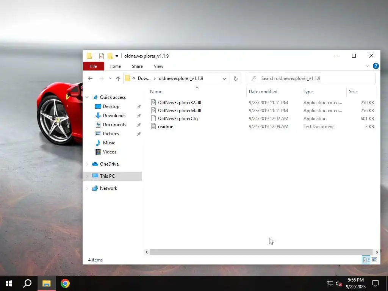The height and width of the screenshot is (291, 388).
Task: Click the horizontal scrollbar left arrow
Action: click(x=147, y=252)
